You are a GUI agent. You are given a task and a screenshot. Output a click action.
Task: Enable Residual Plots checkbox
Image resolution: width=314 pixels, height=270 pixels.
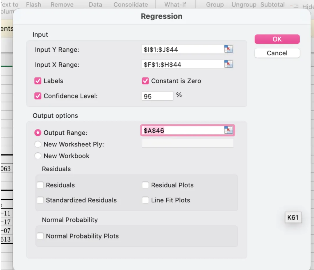tap(145, 185)
